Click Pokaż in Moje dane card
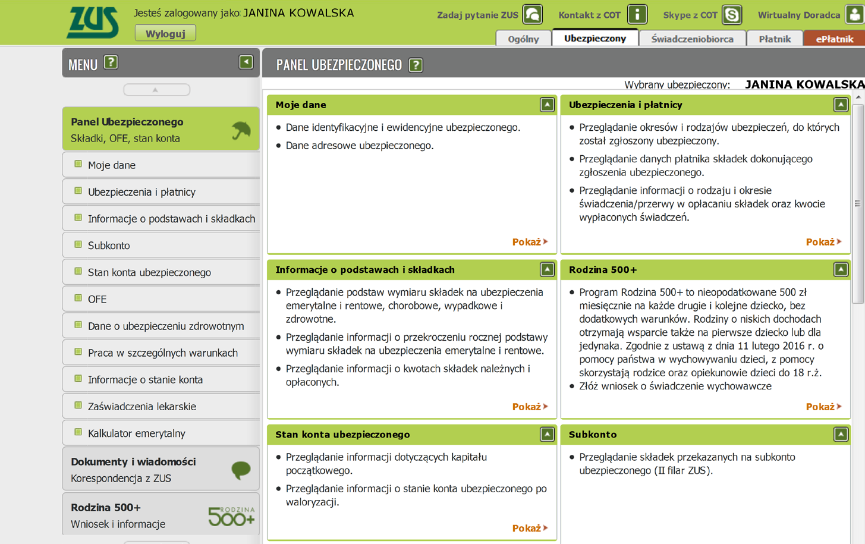The height and width of the screenshot is (544, 865). click(530, 242)
